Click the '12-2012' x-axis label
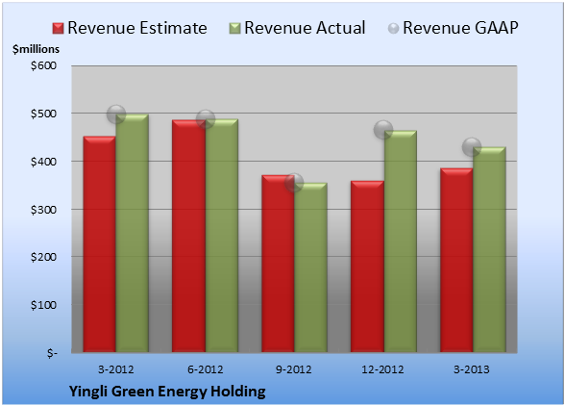 (382, 369)
